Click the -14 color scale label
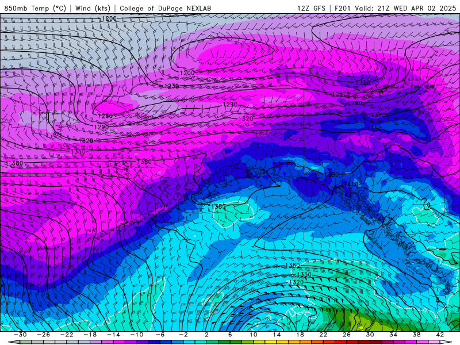The width and height of the screenshot is (460, 345). (x=113, y=335)
